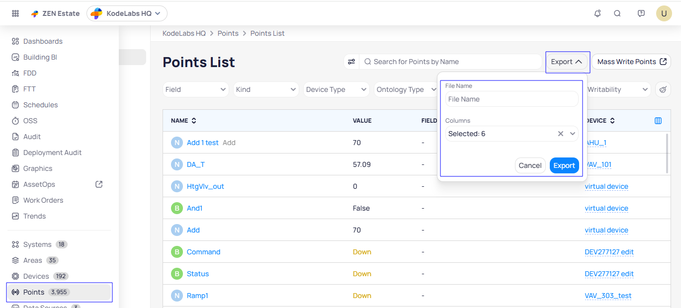The image size is (681, 308).
Task: Clear selected columns with the X icon
Action: point(561,134)
